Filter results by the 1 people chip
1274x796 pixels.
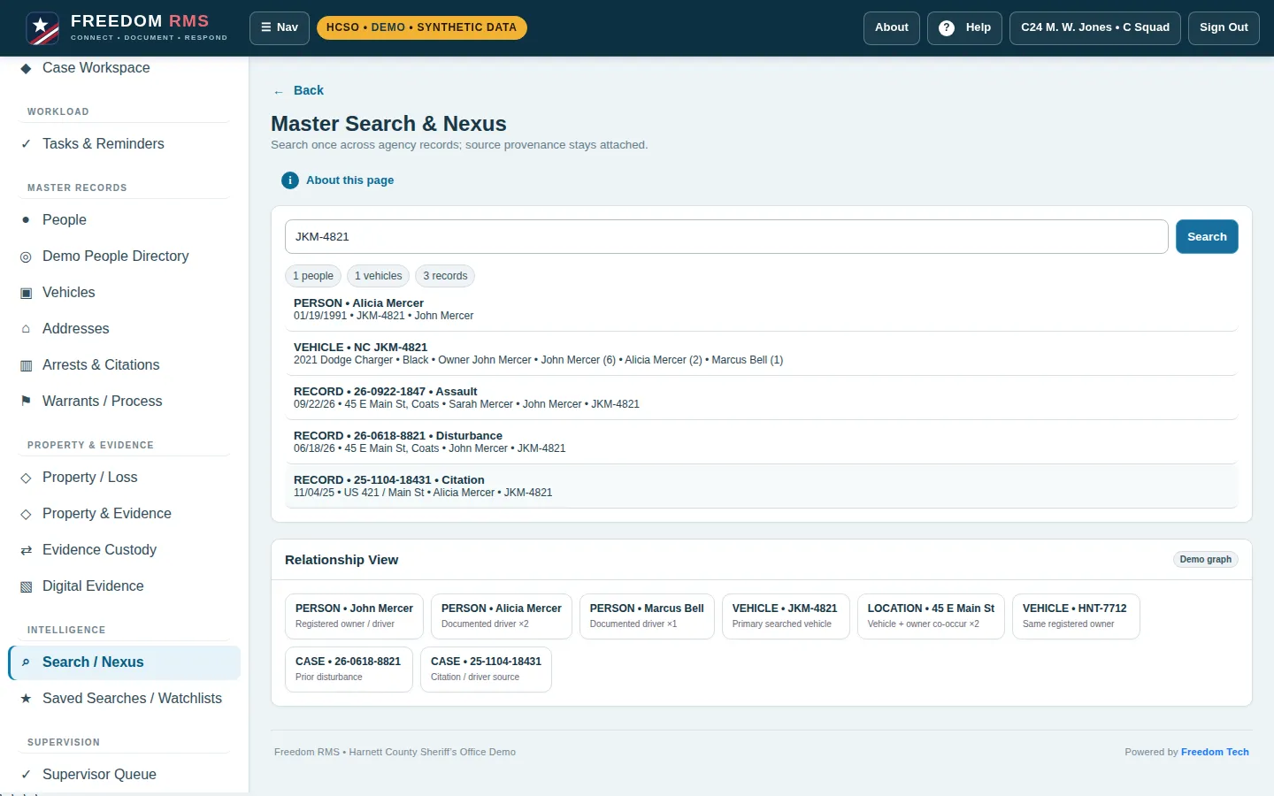313,276
